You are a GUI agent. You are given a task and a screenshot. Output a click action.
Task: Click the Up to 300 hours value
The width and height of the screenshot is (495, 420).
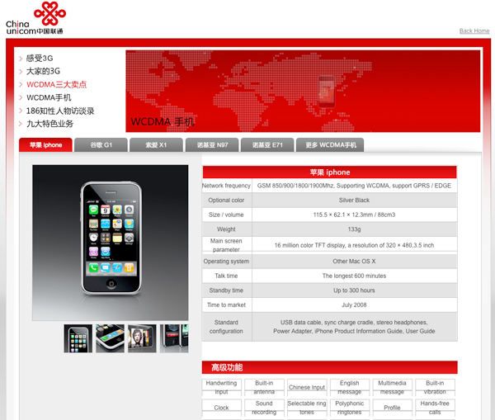click(x=354, y=290)
